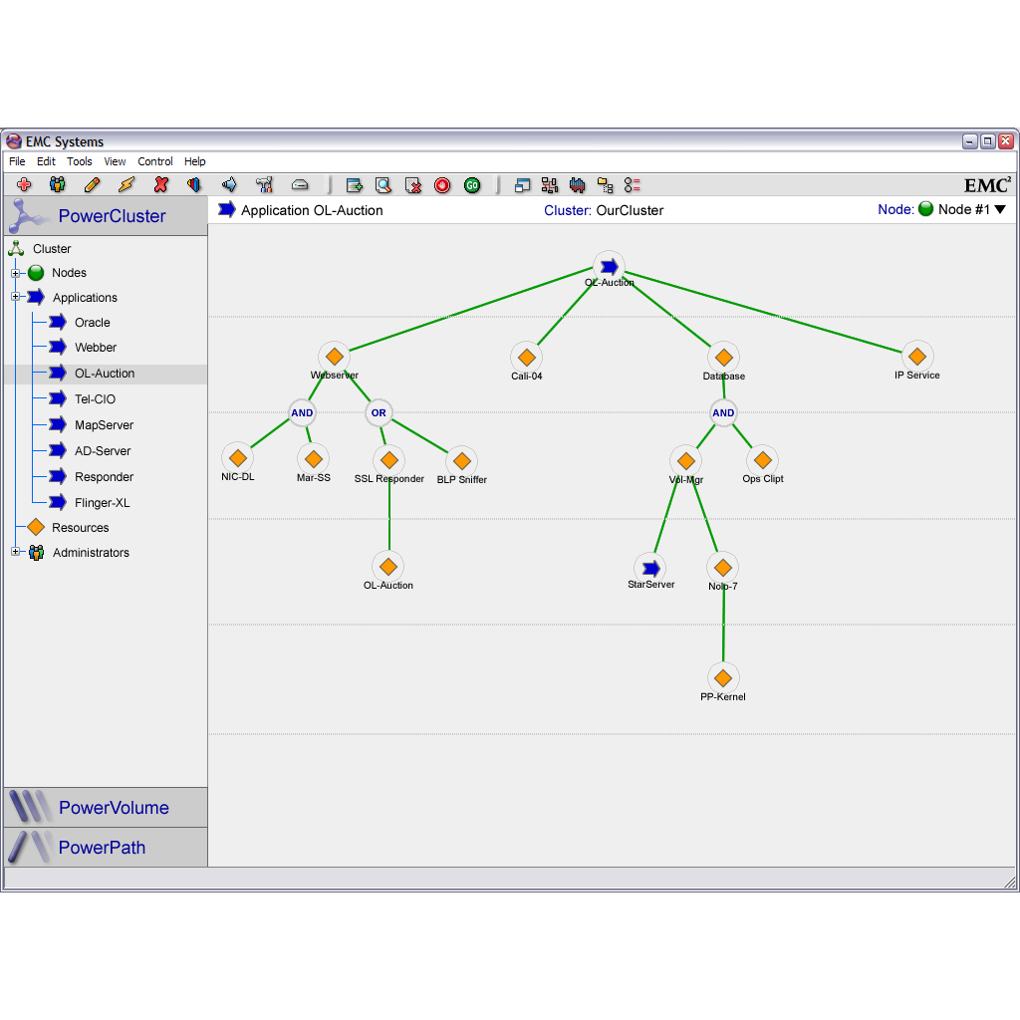The width and height of the screenshot is (1020, 1020).
Task: Open the Node #1 dropdown arrow
Action: (1000, 209)
